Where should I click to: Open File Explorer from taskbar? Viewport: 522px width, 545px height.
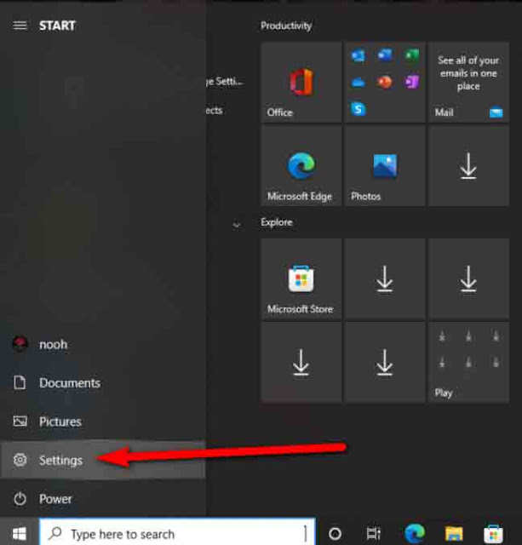click(454, 534)
